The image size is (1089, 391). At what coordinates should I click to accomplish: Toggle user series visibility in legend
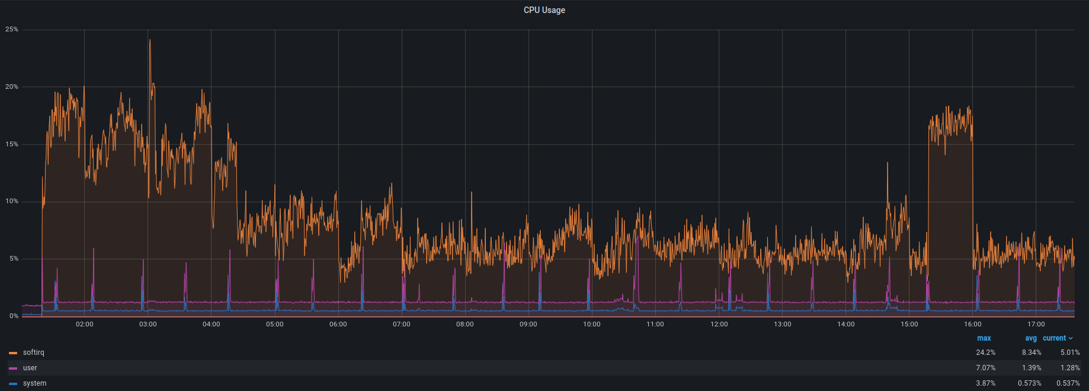coord(30,368)
